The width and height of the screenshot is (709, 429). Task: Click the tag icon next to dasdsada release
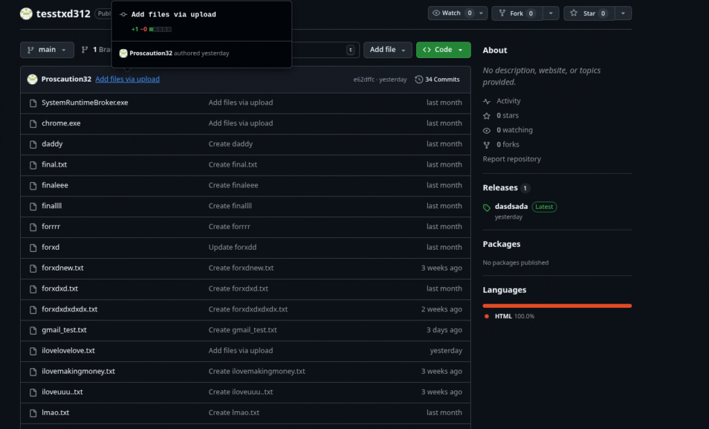[487, 207]
